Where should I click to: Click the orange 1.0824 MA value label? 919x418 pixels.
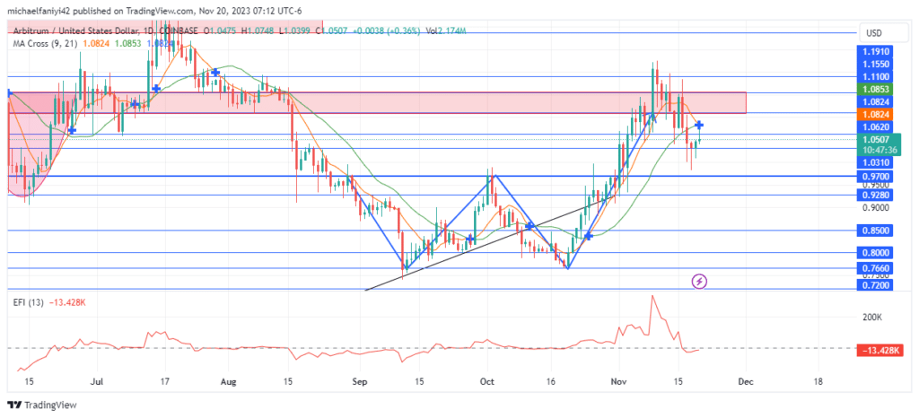(x=875, y=114)
